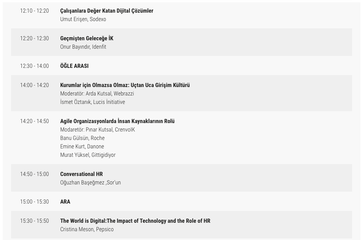362x240 pixels.
Task: Open 'Agile Organizasyonlarda İnsan Kaynaklarının Rolü' session
Action: click(x=117, y=121)
